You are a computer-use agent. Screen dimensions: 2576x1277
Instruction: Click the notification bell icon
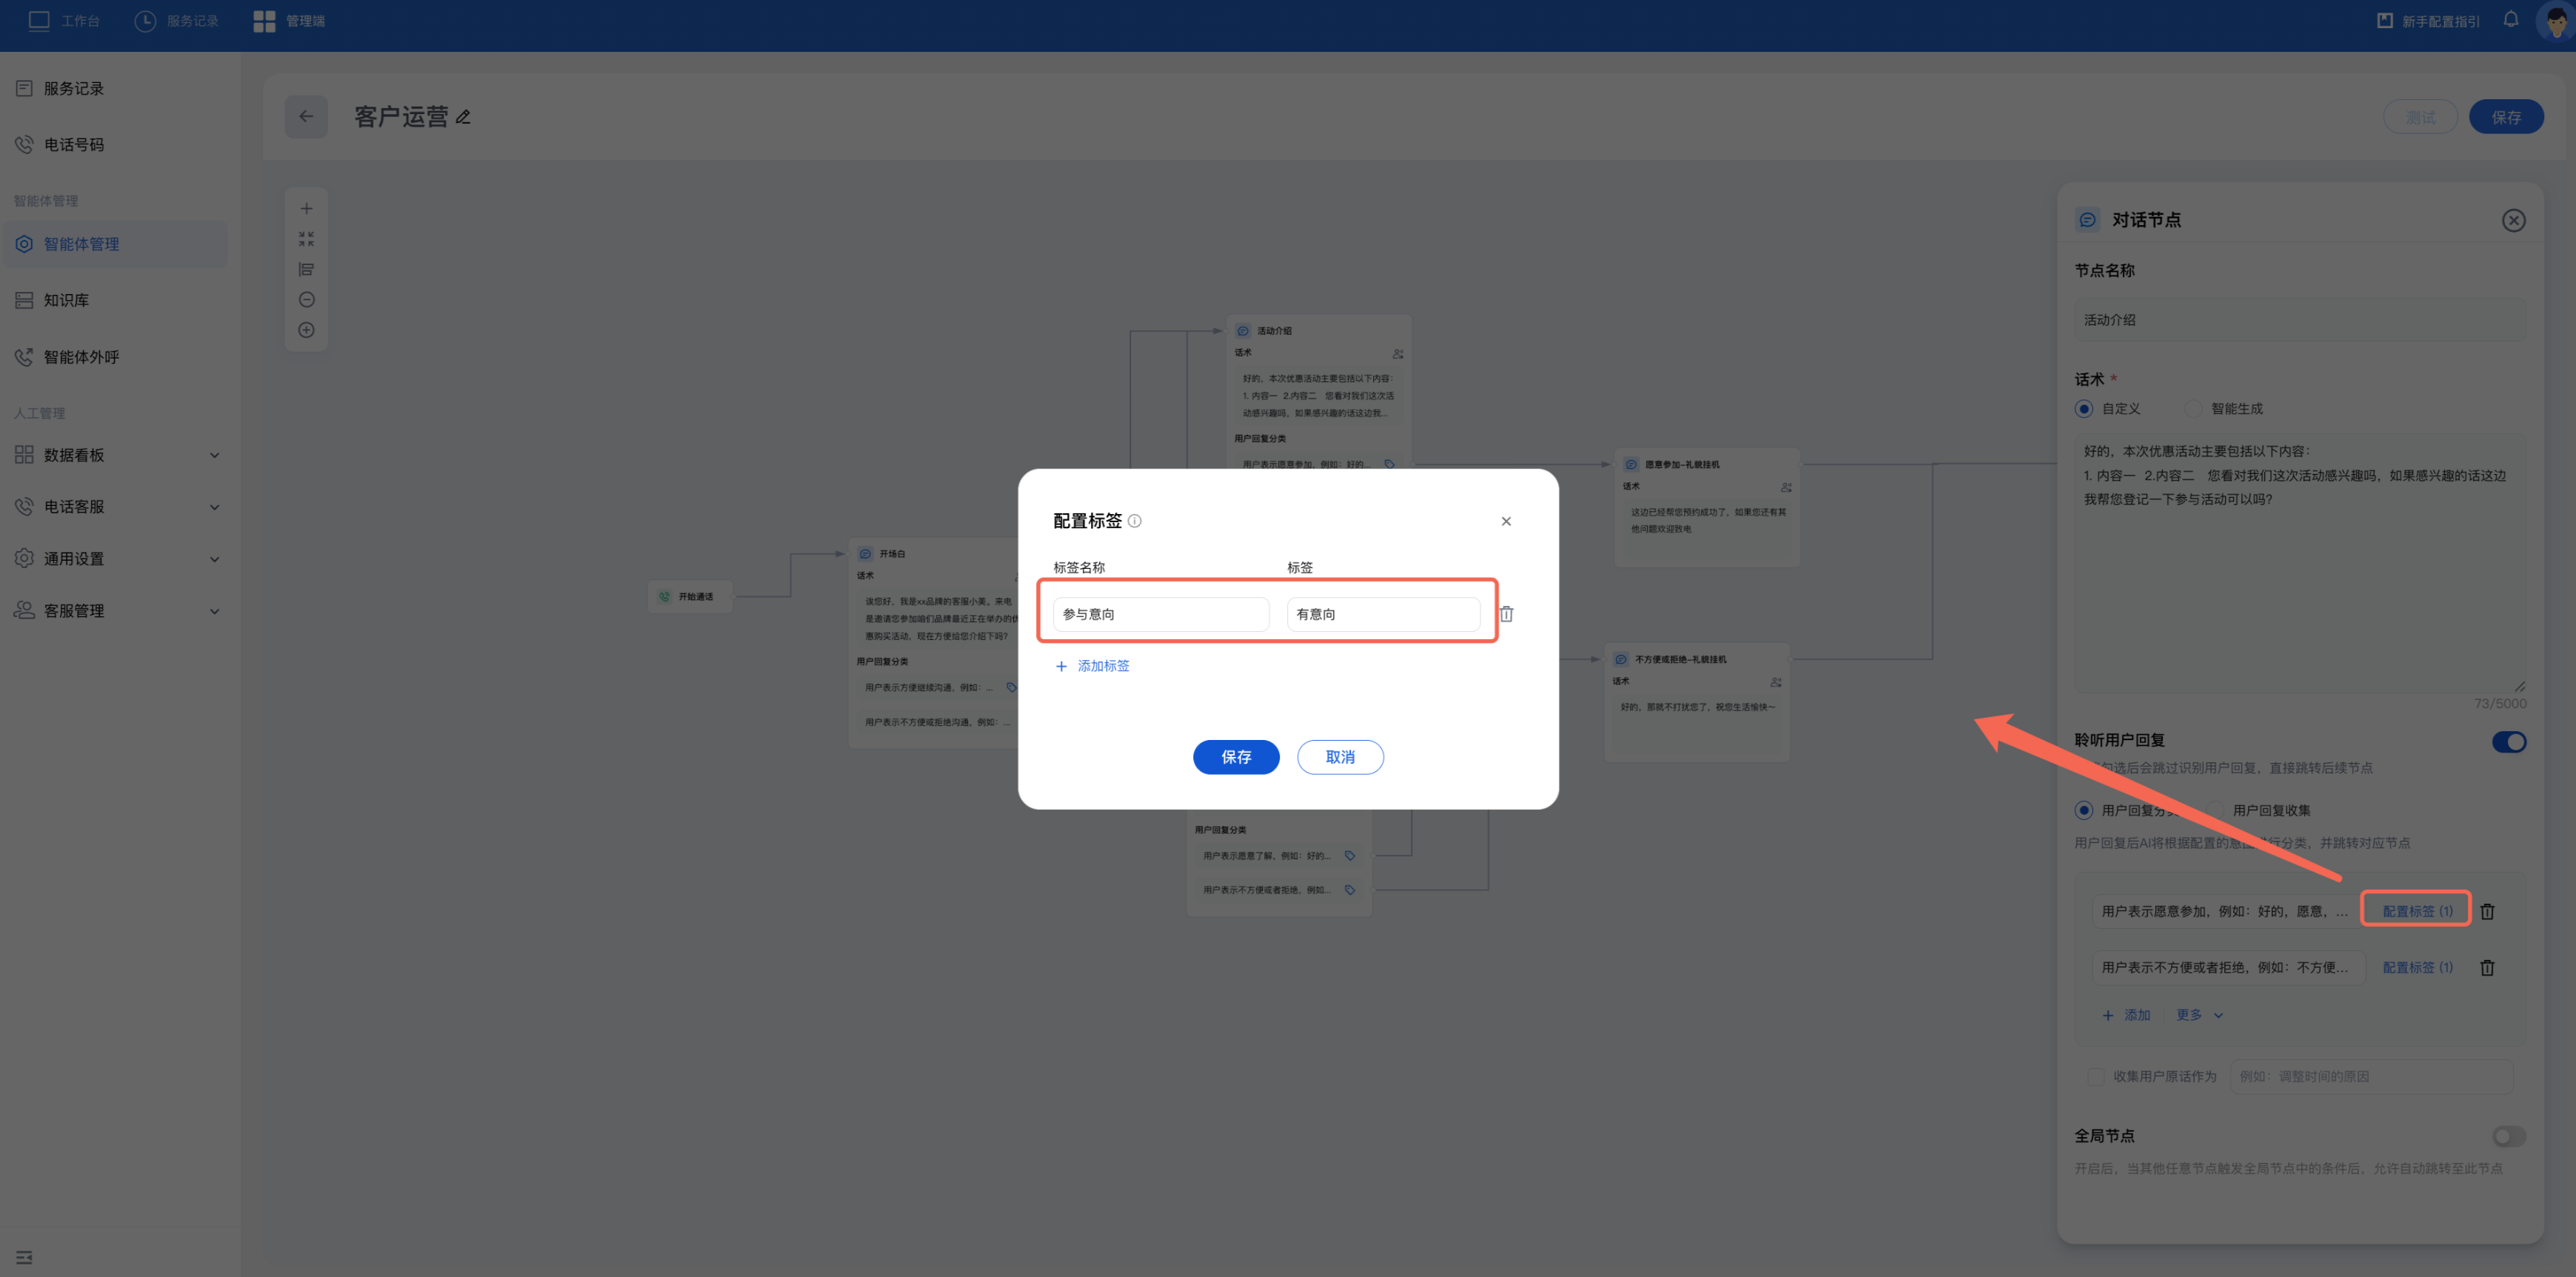click(x=2510, y=20)
